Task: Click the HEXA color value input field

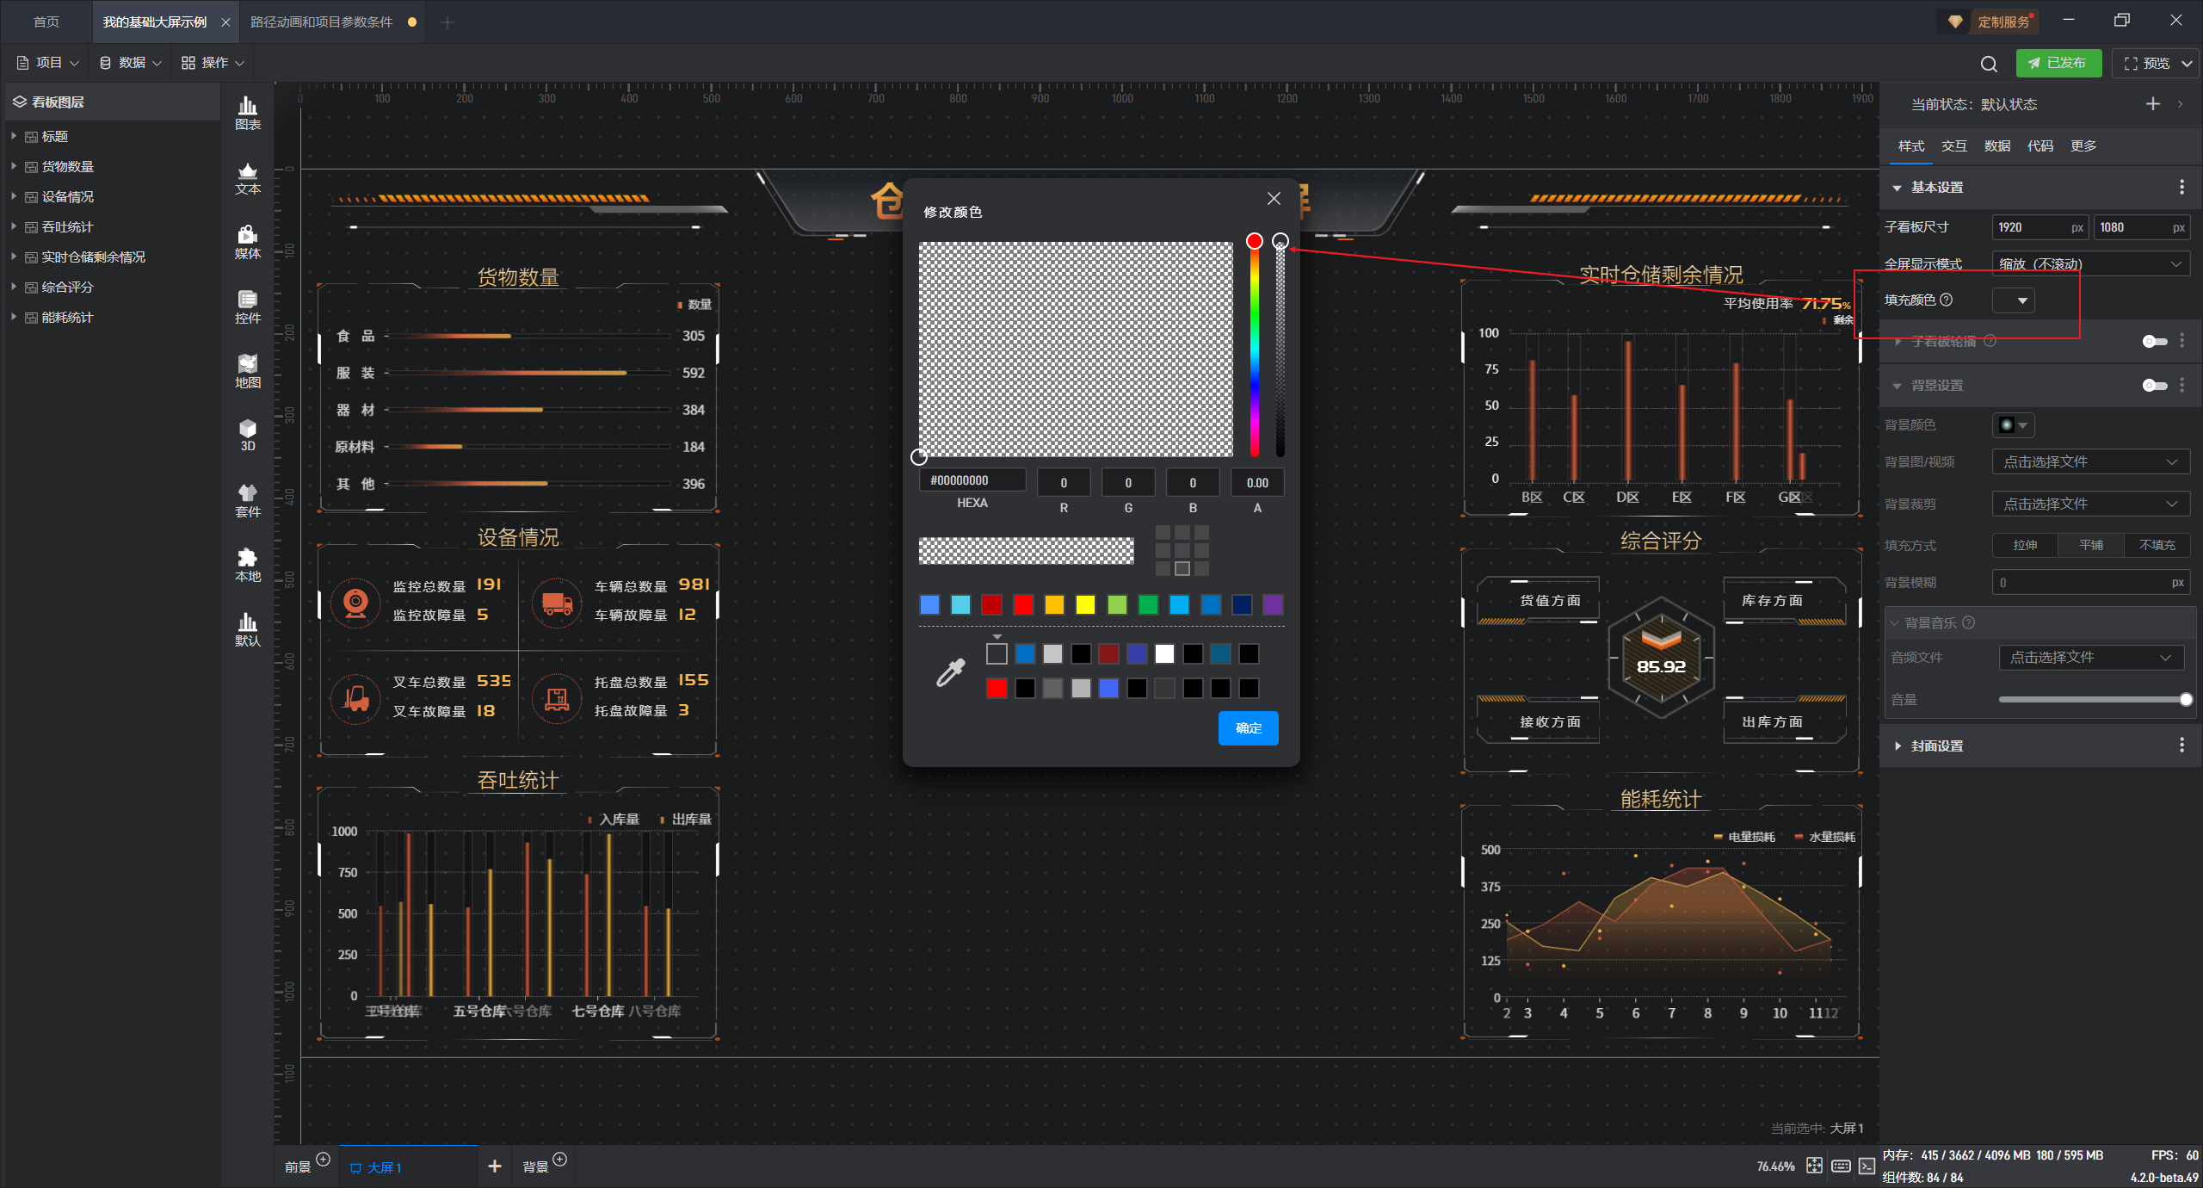Action: (972, 481)
